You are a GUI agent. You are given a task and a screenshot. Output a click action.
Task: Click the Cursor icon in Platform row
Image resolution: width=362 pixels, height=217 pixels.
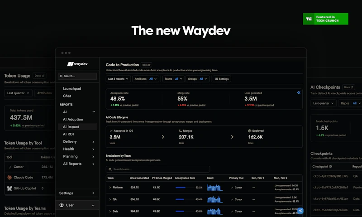point(232,188)
